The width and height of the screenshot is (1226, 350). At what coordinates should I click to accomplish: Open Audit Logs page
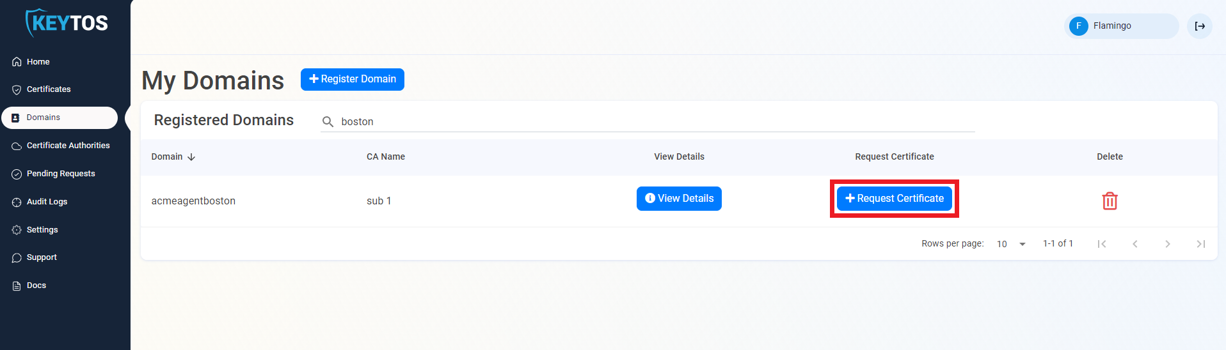coord(47,202)
